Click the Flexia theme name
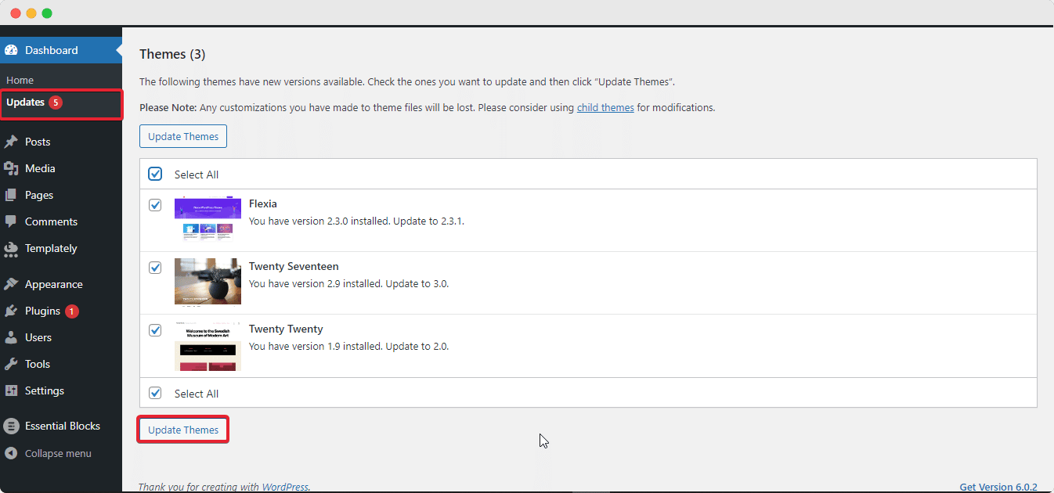The height and width of the screenshot is (493, 1054). click(263, 203)
